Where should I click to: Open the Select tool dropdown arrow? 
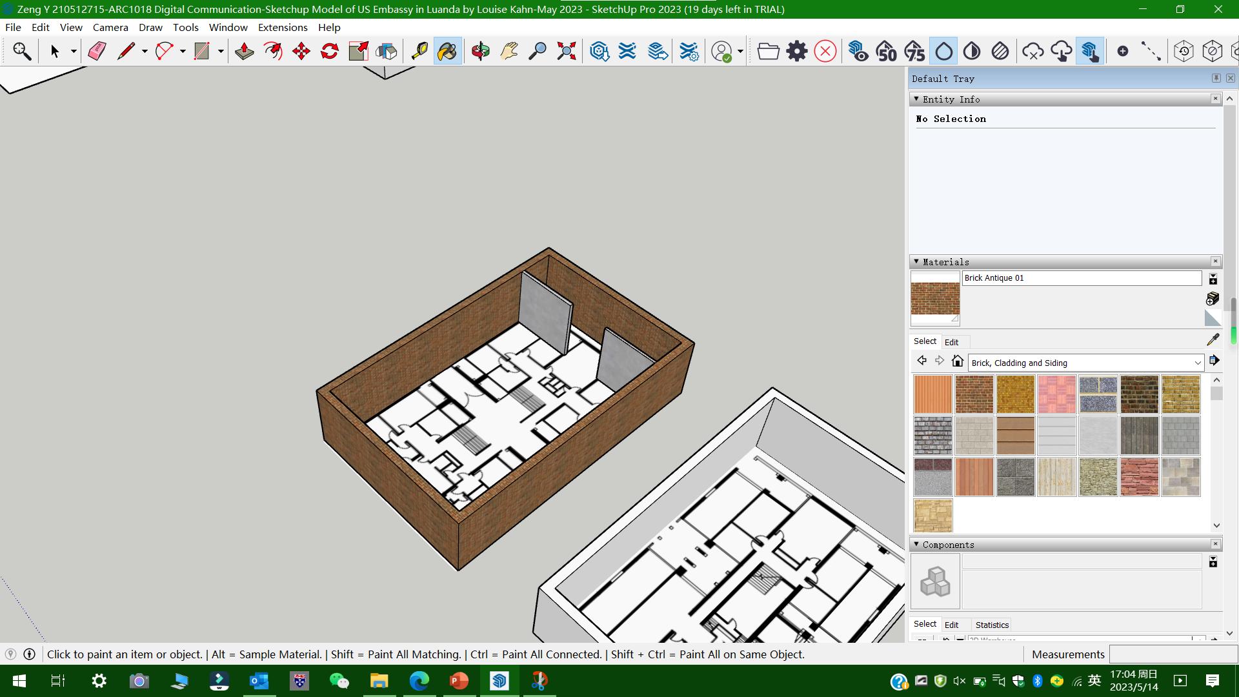[74, 51]
